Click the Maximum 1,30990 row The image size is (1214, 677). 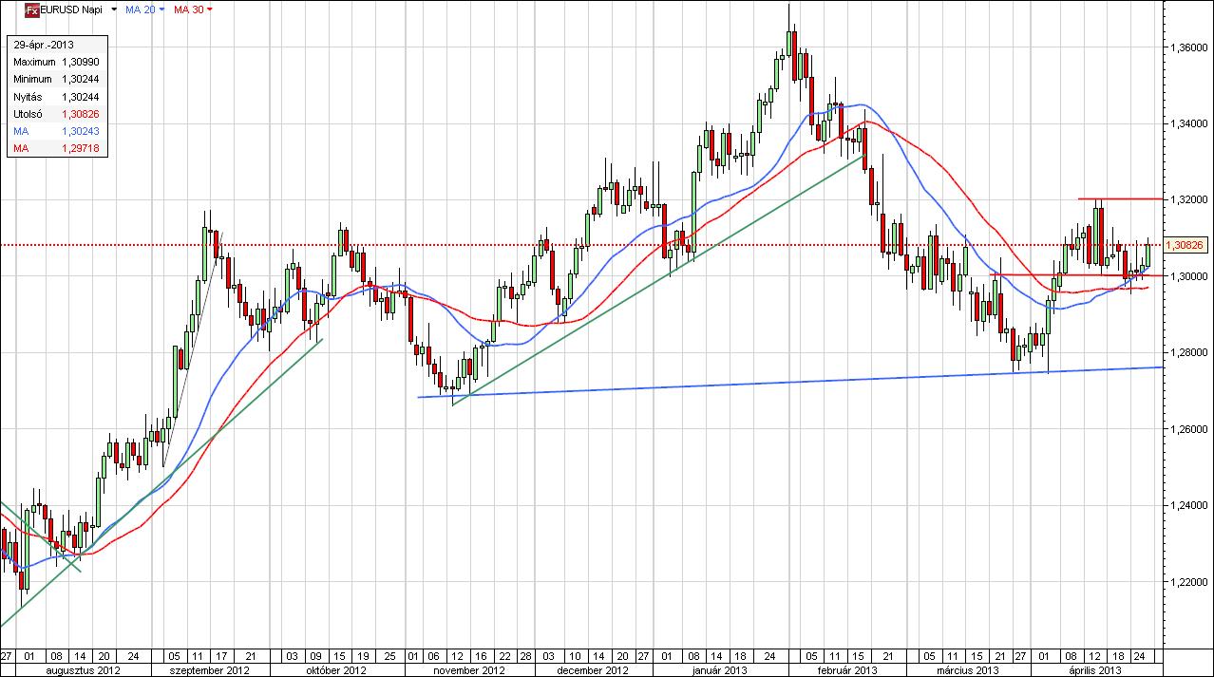56,62
